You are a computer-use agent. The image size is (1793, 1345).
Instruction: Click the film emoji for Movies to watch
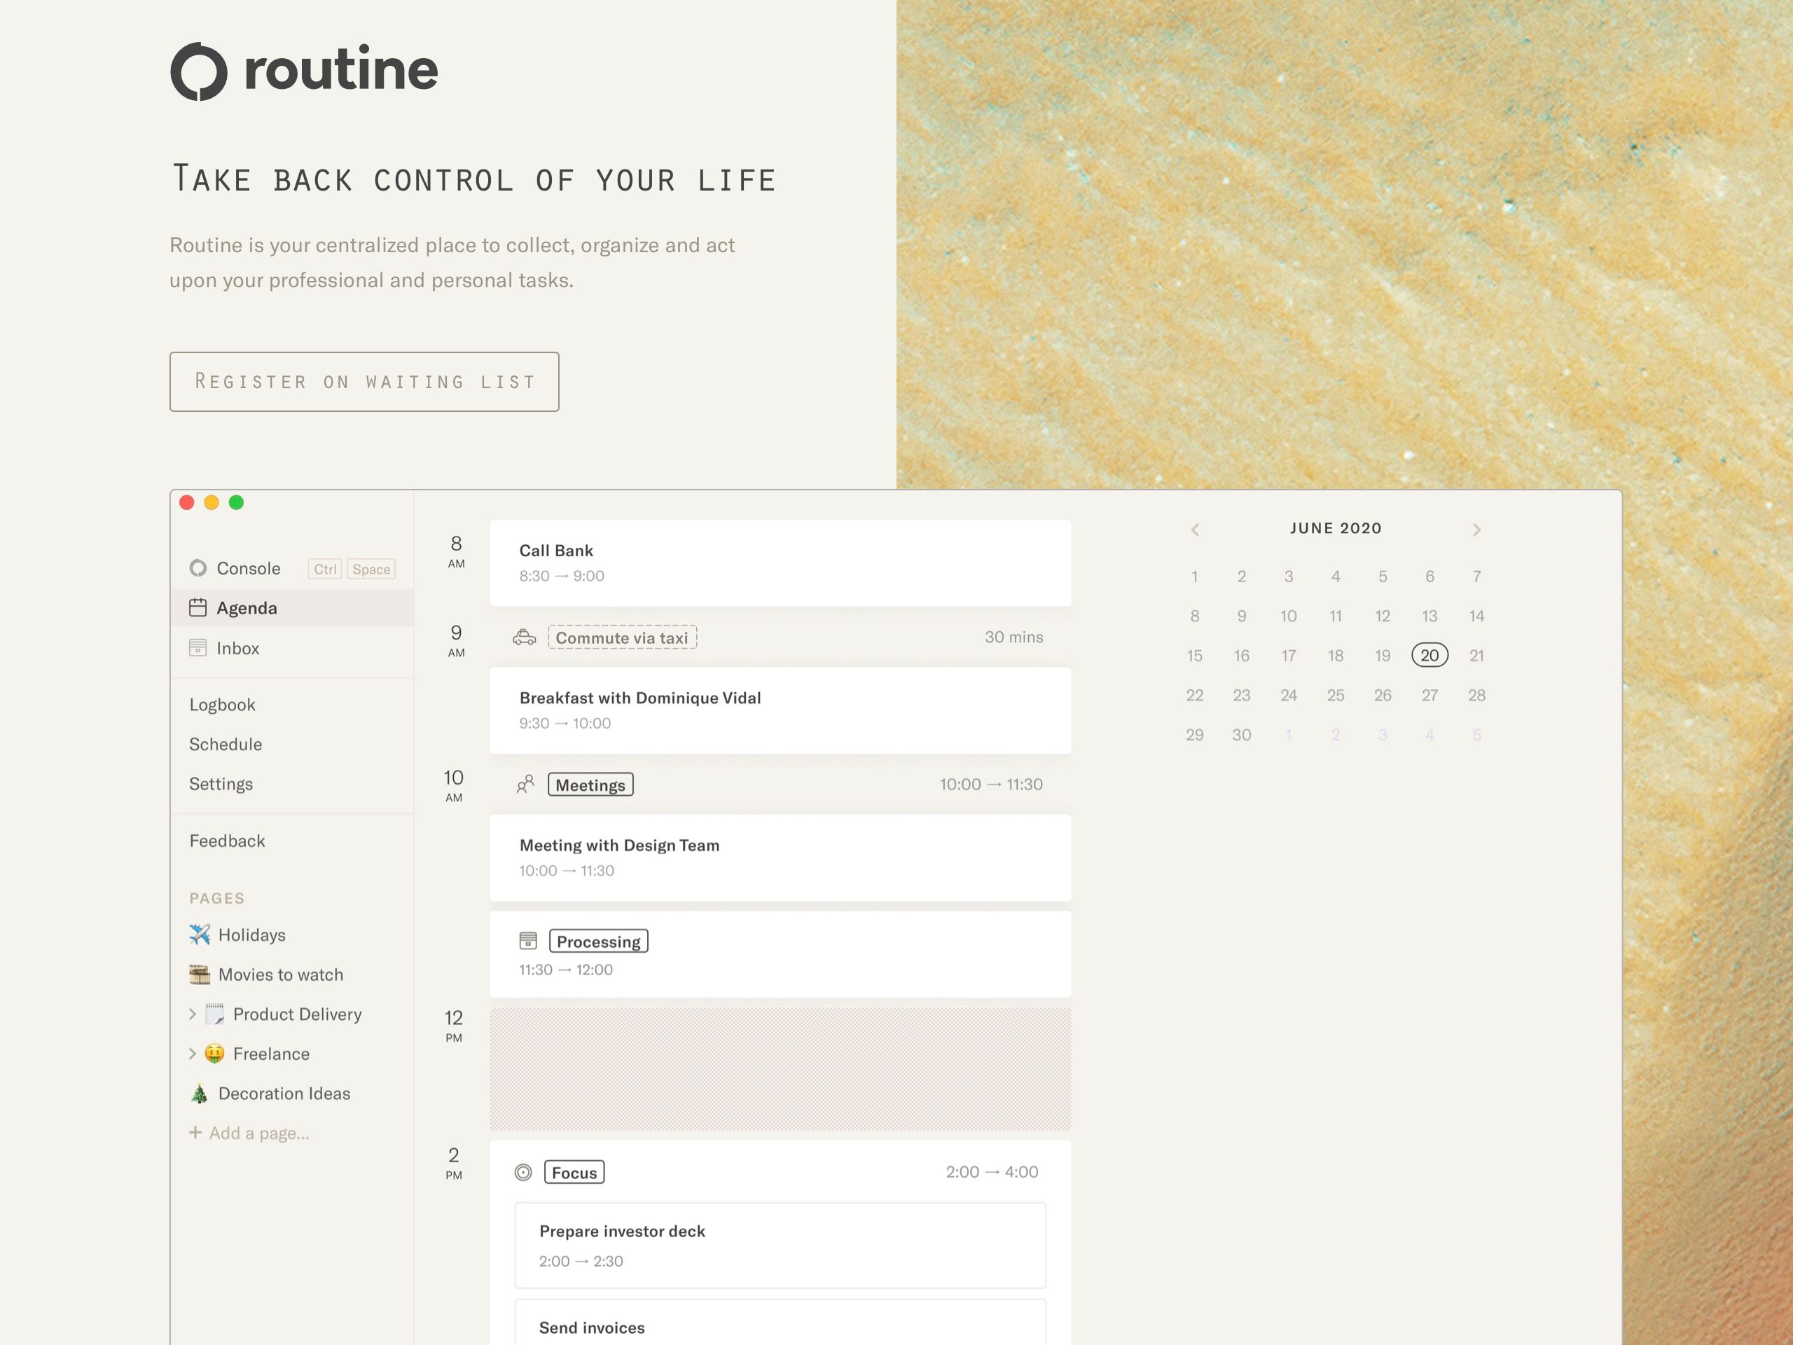coord(200,974)
